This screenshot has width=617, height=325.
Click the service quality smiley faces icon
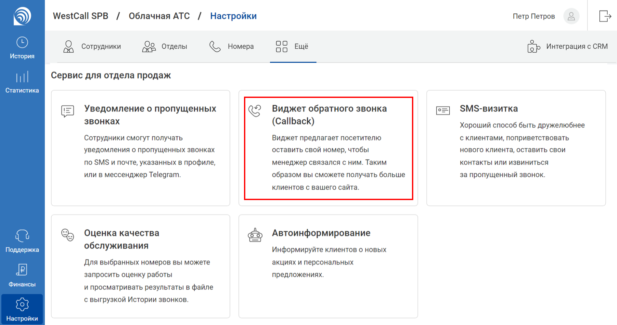point(68,235)
